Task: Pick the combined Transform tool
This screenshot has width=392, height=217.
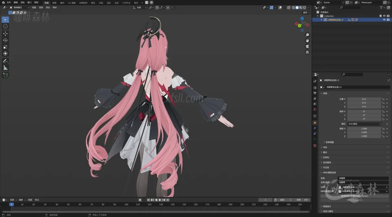Action: pos(5,54)
